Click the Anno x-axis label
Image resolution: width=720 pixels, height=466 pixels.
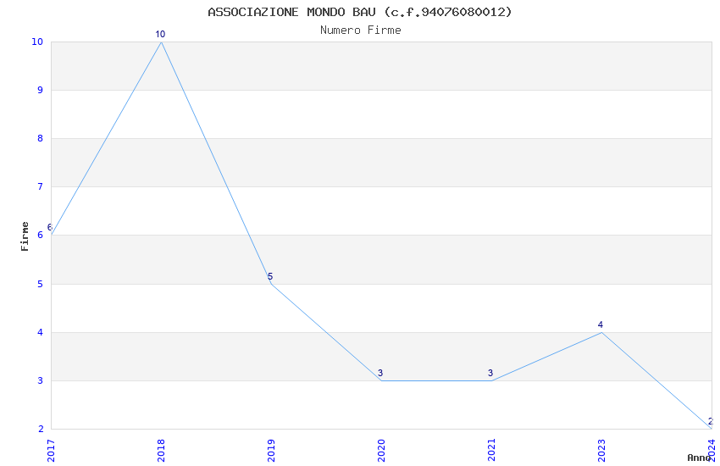699,458
